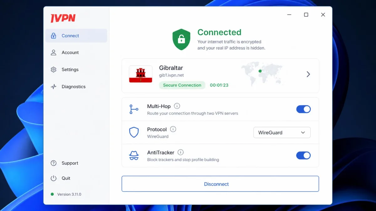Open the Diagnostics section

pyautogui.click(x=76, y=87)
